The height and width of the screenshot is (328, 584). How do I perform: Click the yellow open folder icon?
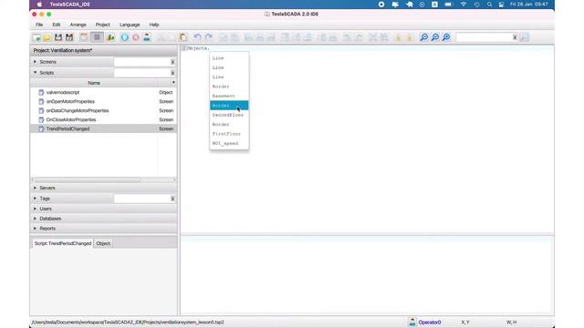tap(47, 37)
